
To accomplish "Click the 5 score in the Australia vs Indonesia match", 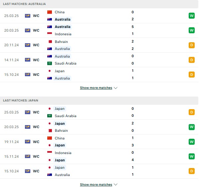I will [x=133, y=27].
